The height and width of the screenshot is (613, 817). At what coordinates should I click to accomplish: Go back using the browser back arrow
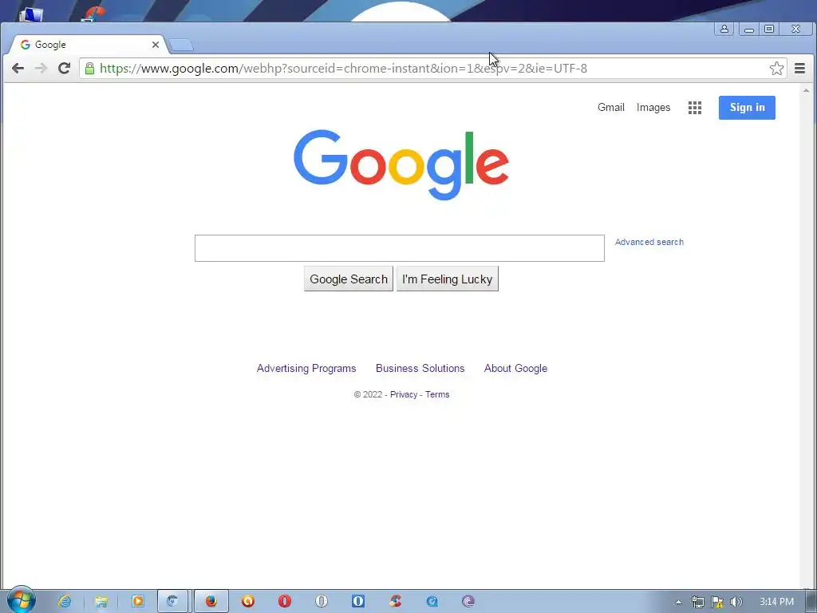coord(18,69)
